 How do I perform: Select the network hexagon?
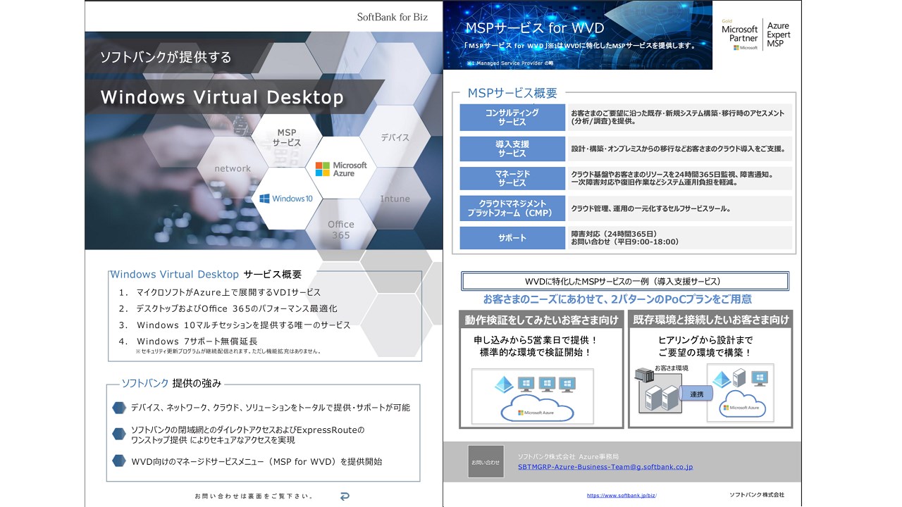(233, 169)
